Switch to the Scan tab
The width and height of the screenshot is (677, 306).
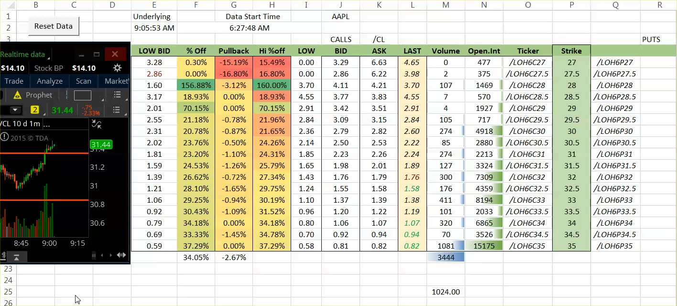click(x=83, y=81)
